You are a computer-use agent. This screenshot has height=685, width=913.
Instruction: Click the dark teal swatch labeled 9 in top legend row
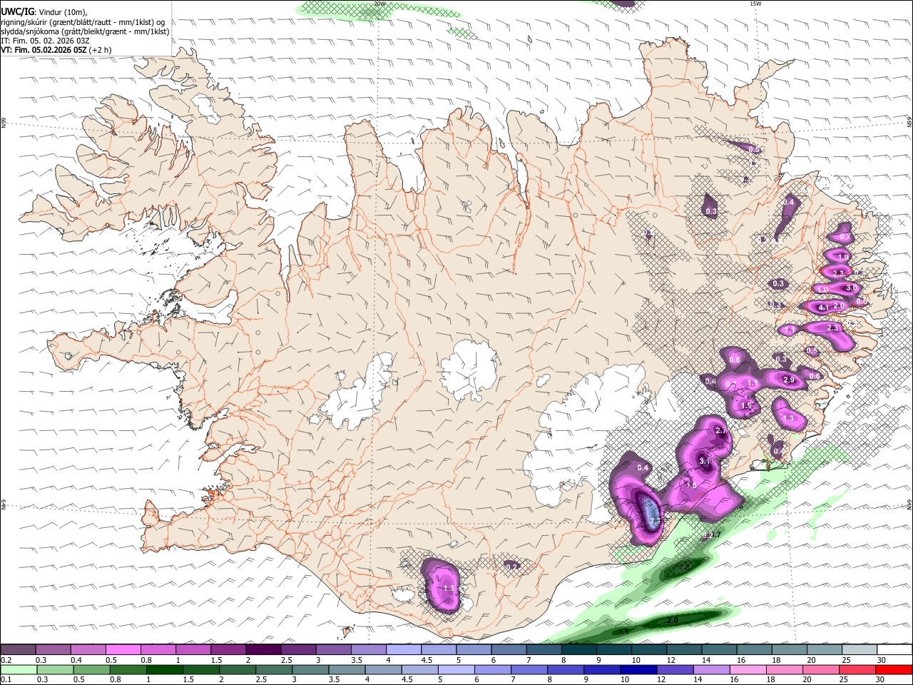[x=614, y=650]
